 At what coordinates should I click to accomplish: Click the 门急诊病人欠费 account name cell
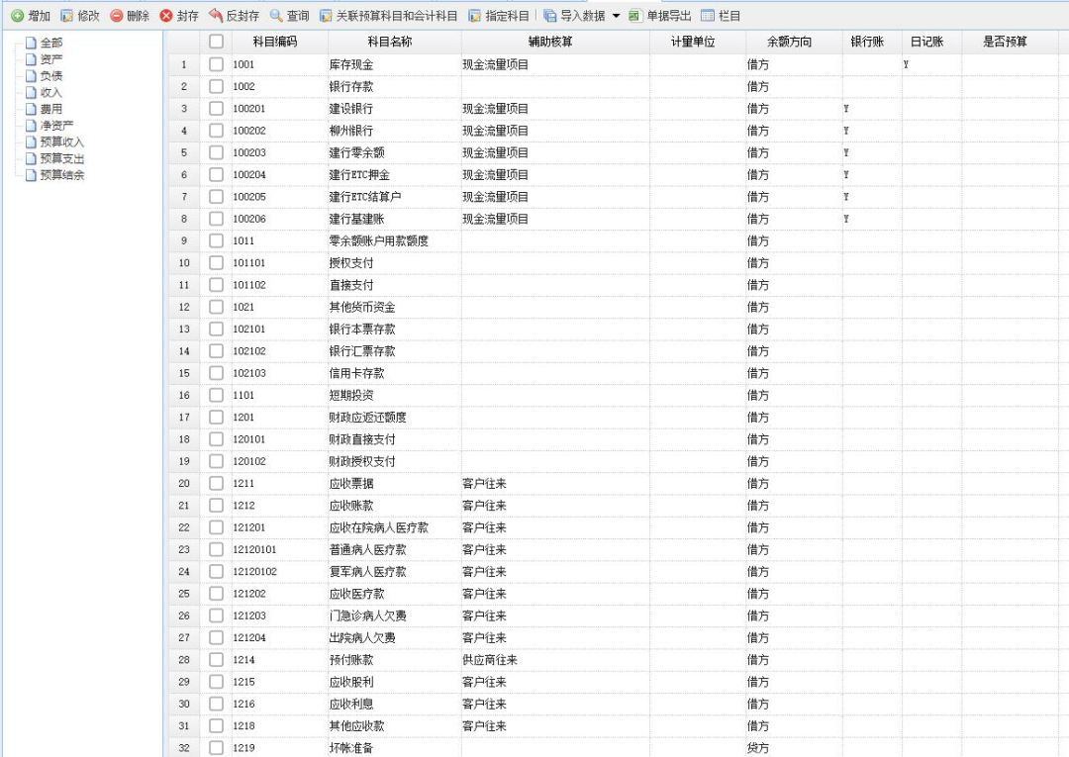click(x=394, y=615)
